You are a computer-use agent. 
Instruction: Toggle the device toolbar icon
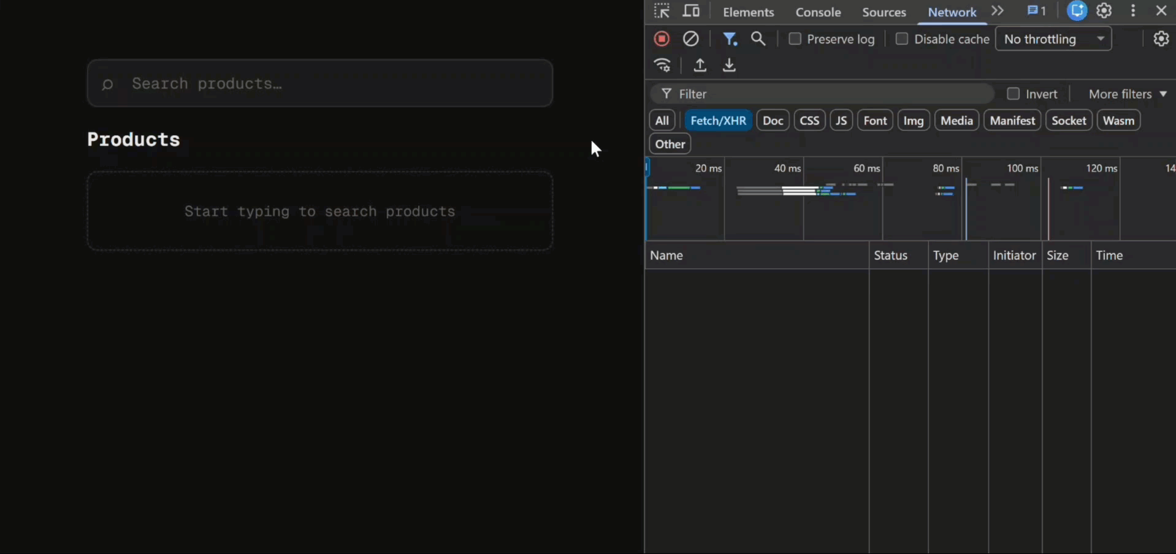point(692,11)
